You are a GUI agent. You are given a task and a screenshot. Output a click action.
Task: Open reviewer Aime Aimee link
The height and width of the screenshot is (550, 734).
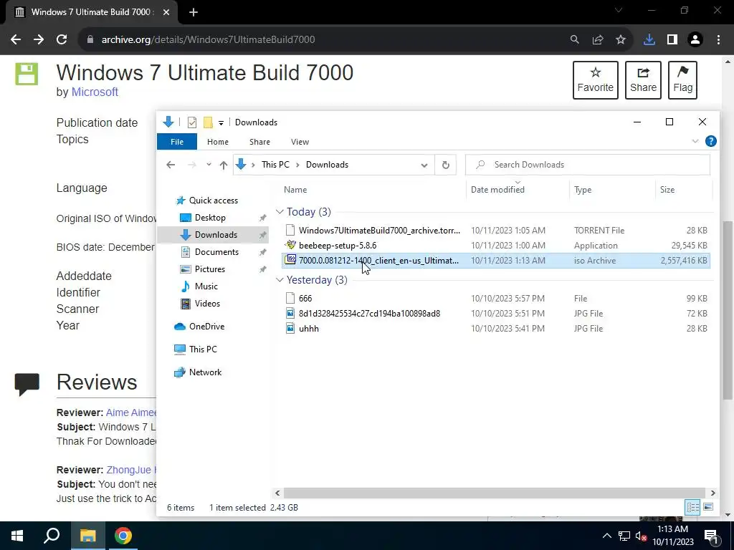131,412
